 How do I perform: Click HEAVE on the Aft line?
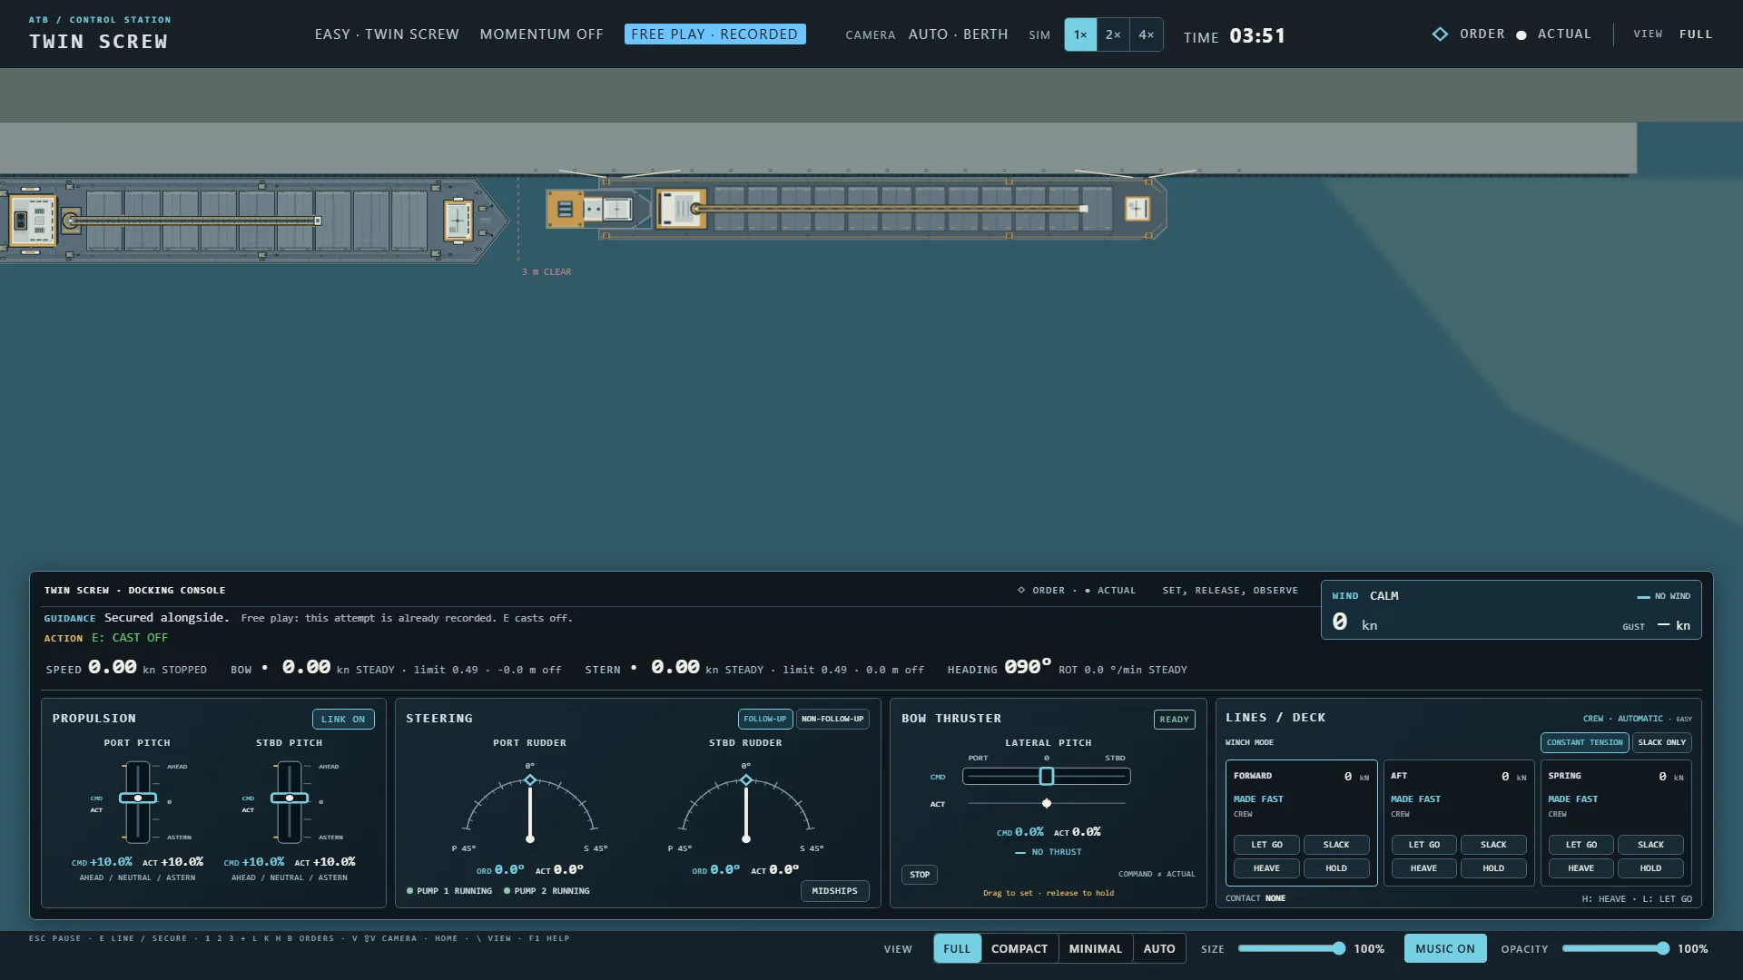coord(1423,868)
